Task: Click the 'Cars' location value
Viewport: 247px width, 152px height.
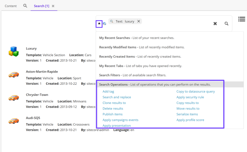Action: tap(88, 55)
